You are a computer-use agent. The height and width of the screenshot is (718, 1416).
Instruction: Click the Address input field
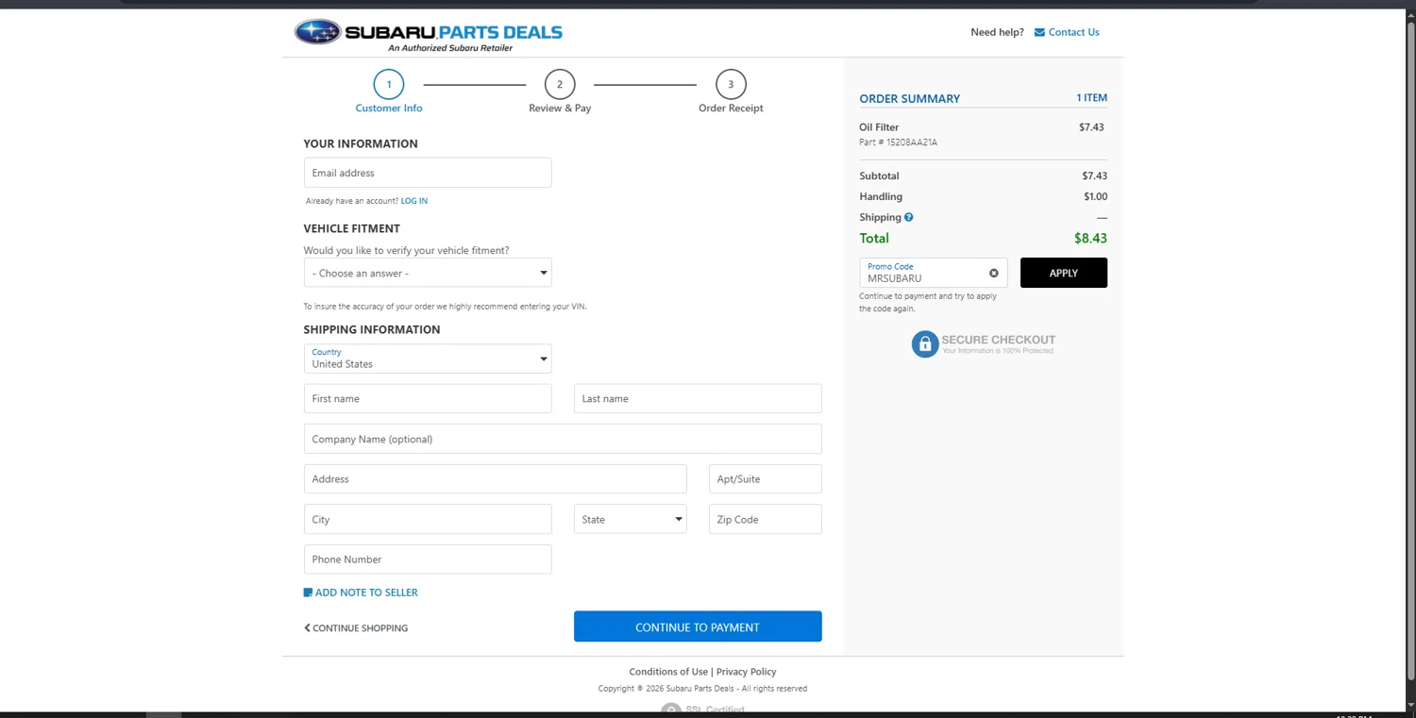click(x=495, y=478)
